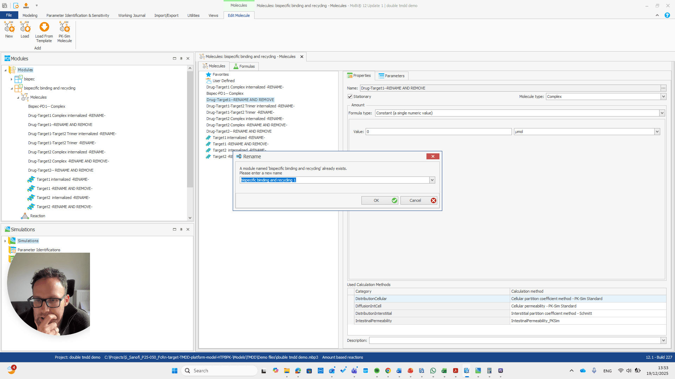Click the Save icon in title bar
Image resolution: width=675 pixels, height=379 pixels.
click(x=26, y=6)
